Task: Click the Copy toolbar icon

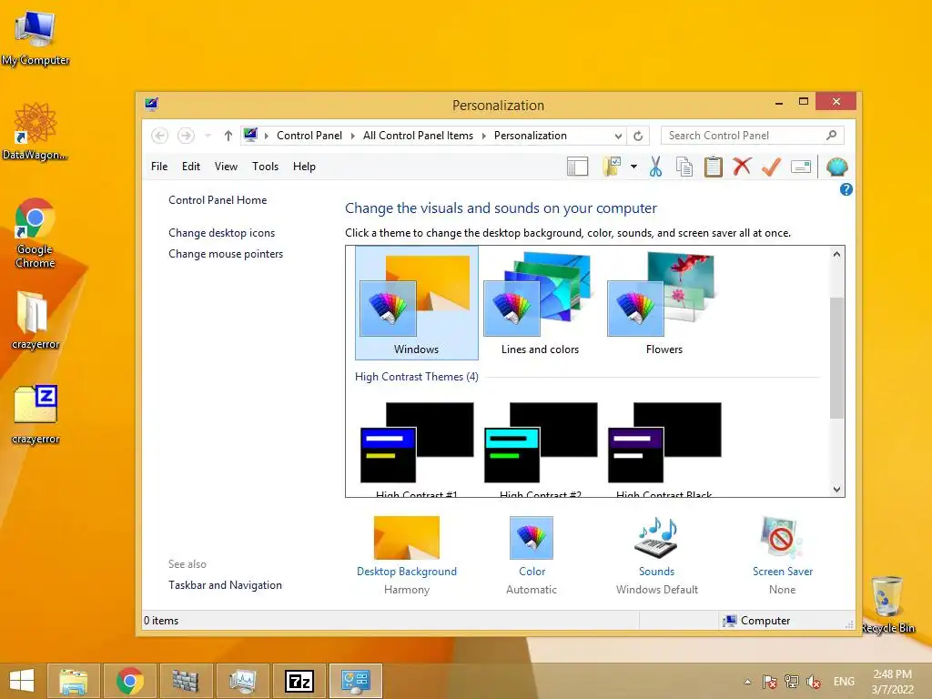Action: click(684, 167)
